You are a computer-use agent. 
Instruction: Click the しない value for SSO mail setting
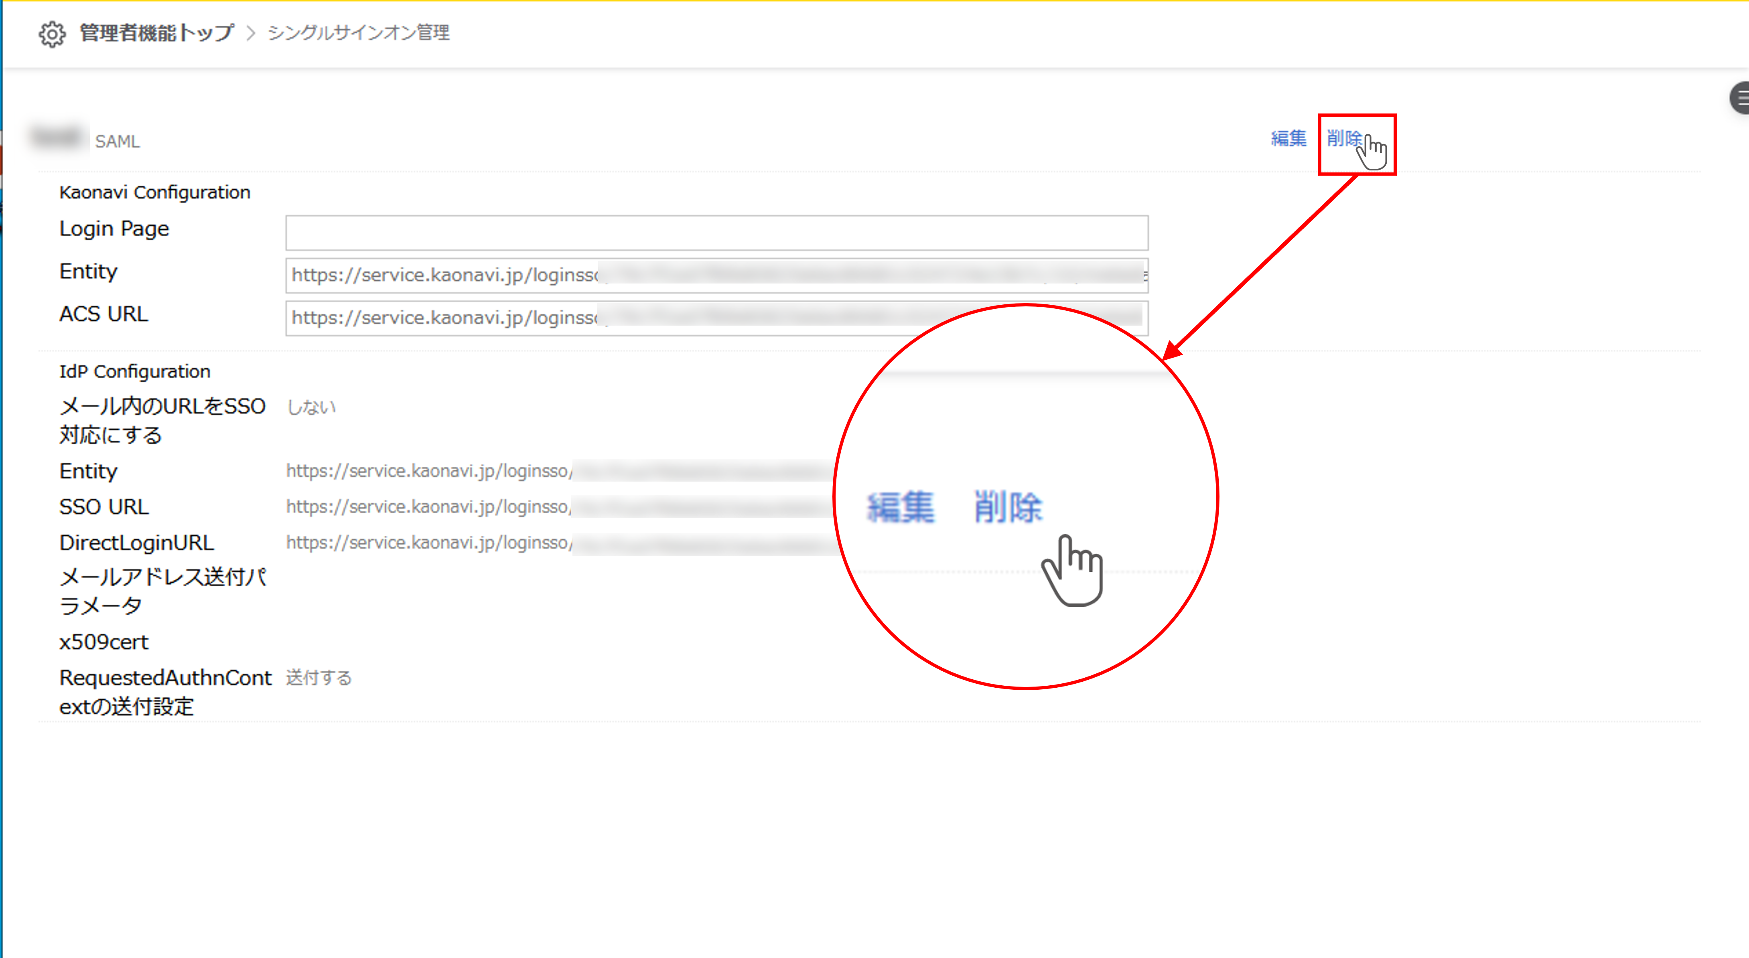click(x=311, y=407)
